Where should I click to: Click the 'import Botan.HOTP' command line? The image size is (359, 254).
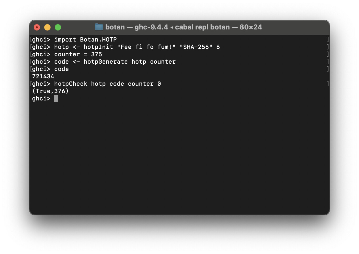pos(86,39)
